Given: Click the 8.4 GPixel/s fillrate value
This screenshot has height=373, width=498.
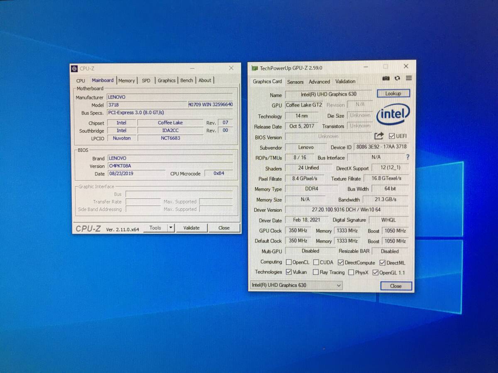Looking at the screenshot, I should (305, 179).
